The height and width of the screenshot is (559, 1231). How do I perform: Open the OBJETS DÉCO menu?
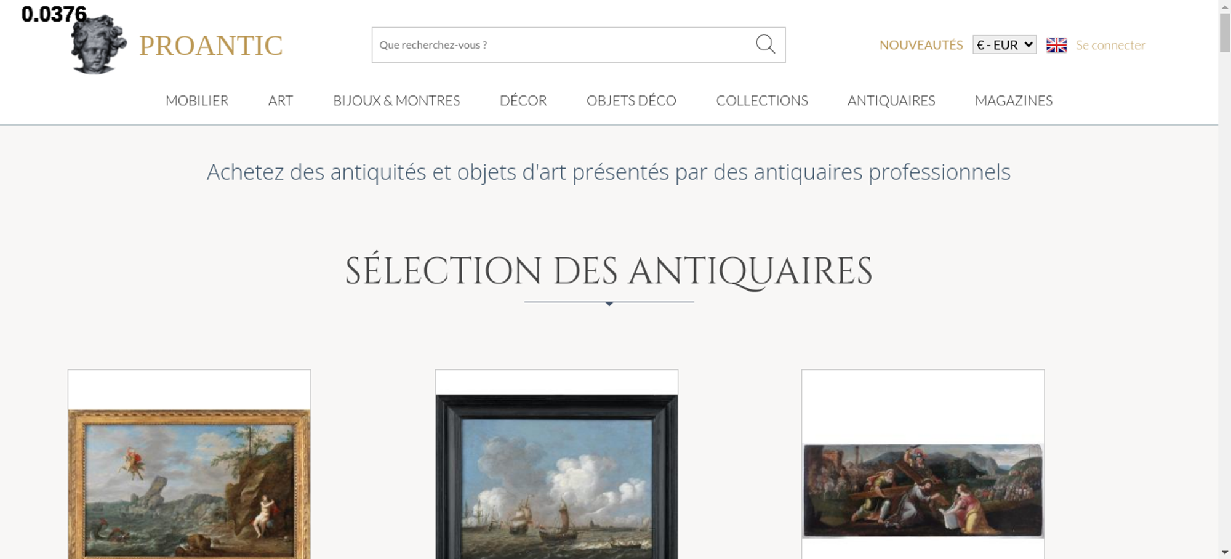pos(632,100)
